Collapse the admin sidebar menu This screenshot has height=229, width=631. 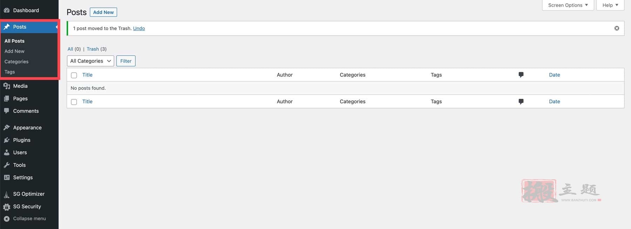(x=29, y=218)
